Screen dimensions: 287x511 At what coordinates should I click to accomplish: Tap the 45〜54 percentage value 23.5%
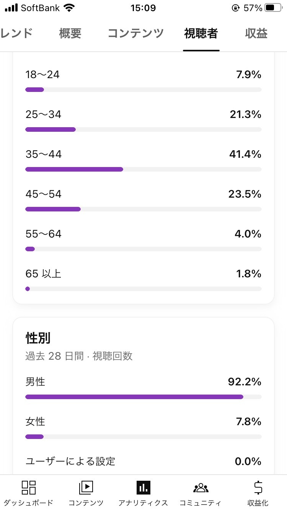click(245, 194)
